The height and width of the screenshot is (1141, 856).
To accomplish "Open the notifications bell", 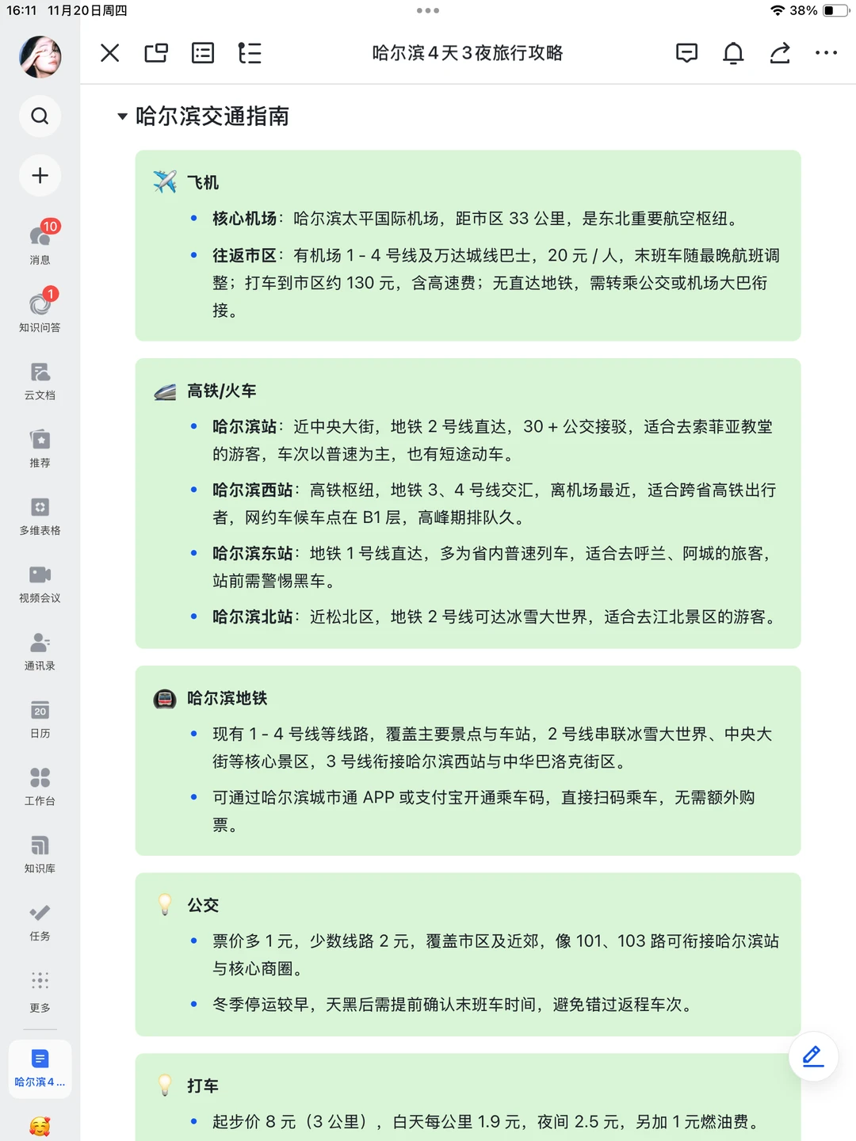I will (x=732, y=53).
